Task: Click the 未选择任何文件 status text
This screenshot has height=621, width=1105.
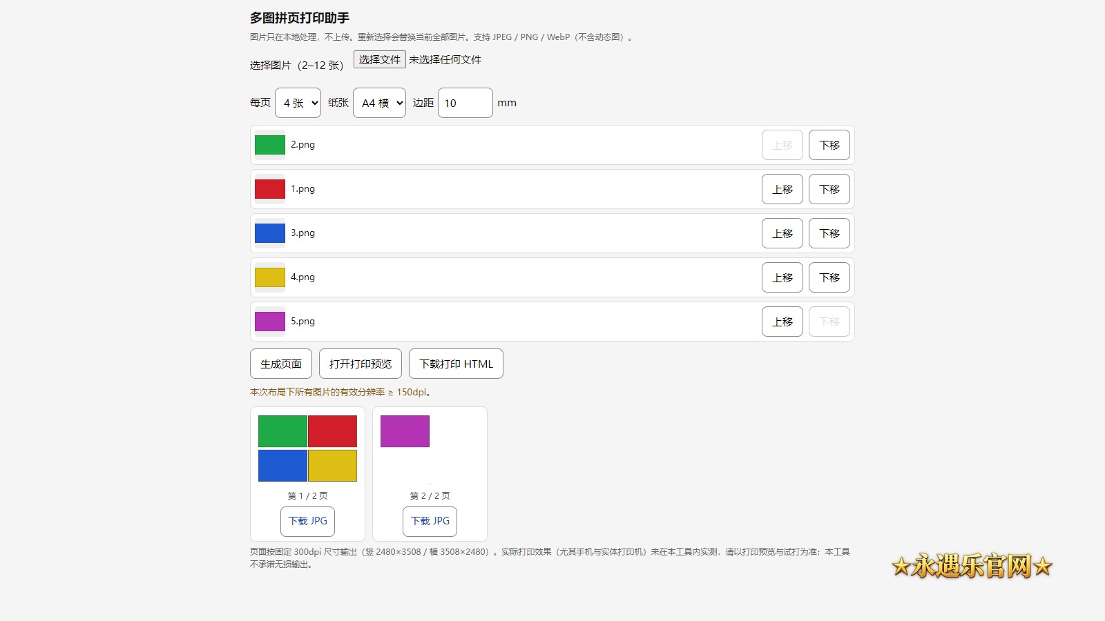Action: tap(445, 60)
